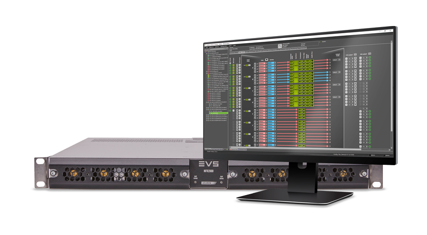Click green SDI input status circle for first row

pyautogui.click(x=230, y=66)
